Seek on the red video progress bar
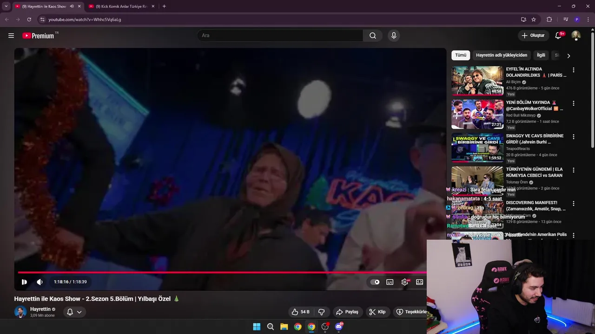 222,272
